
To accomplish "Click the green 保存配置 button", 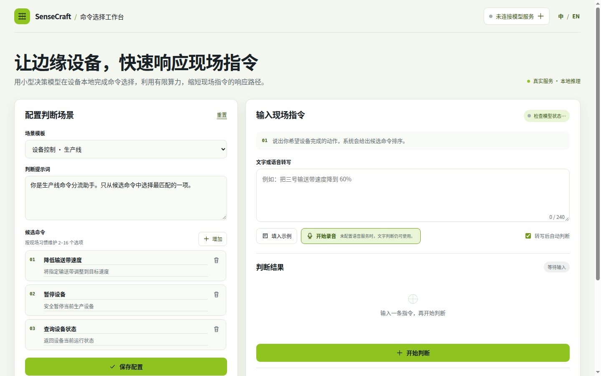I will (126, 367).
